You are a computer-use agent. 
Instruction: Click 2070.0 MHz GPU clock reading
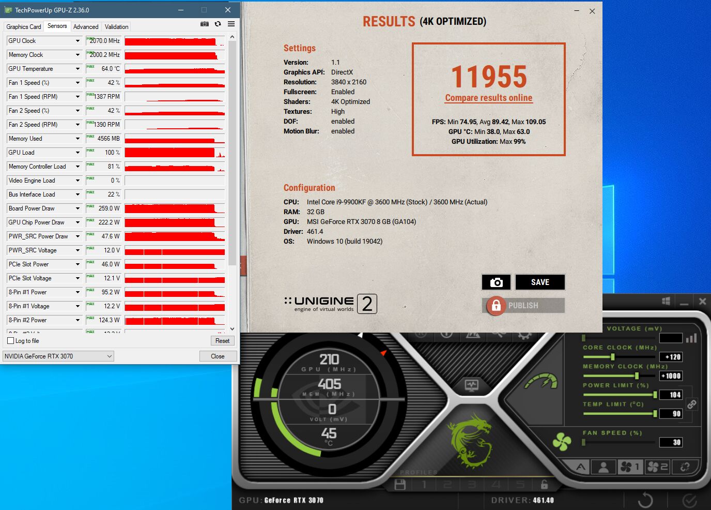tap(103, 41)
